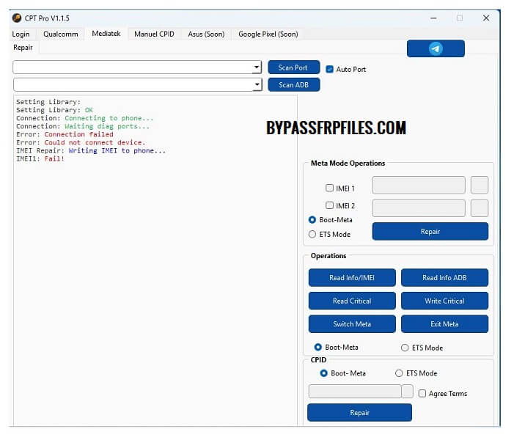Select ETS Mode in Meta Mode Operations
Screen dimensions: 514x440
(312, 234)
